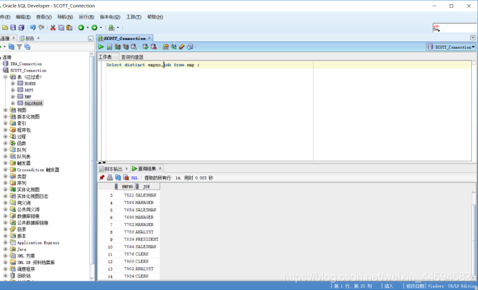Viewport: 478px width, 290px height.
Task: Click the Open file folder icon
Action: 5,28
